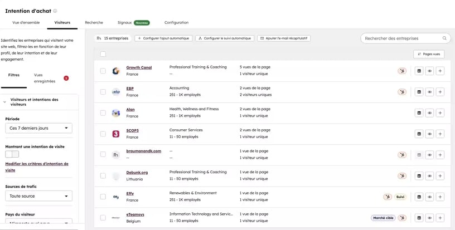455x230 pixels.
Task: Open the 'Vues enregistrées' tab
Action: point(45,78)
